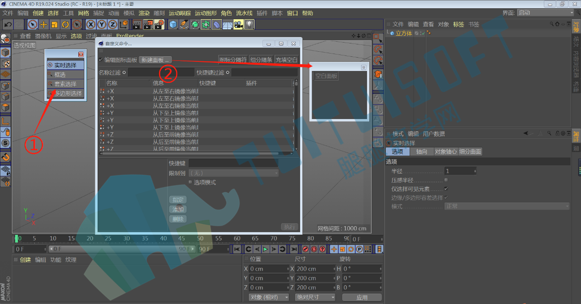Image resolution: width=581 pixels, height=304 pixels.
Task: Click the 组分隔条 button
Action: [x=261, y=60]
